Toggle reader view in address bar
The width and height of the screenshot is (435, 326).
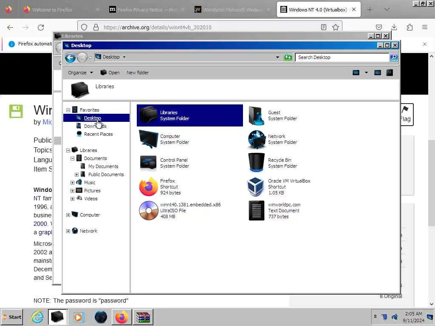pos(323,27)
